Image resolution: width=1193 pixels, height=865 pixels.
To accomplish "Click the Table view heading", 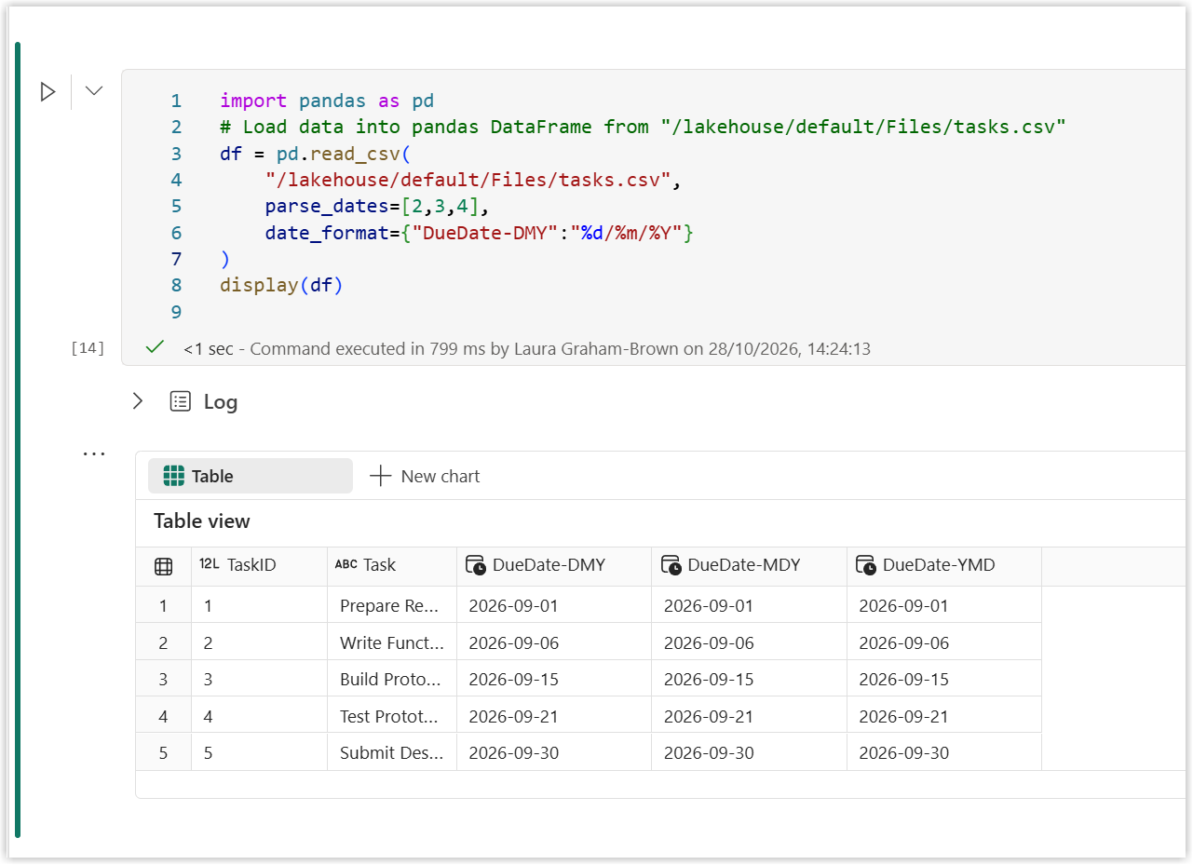I will pyautogui.click(x=202, y=520).
